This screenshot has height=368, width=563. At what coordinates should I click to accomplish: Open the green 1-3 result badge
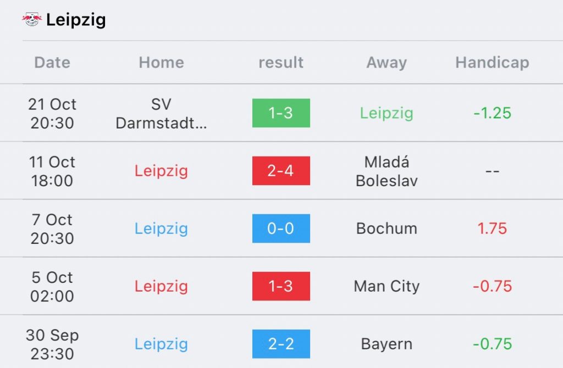pyautogui.click(x=281, y=113)
